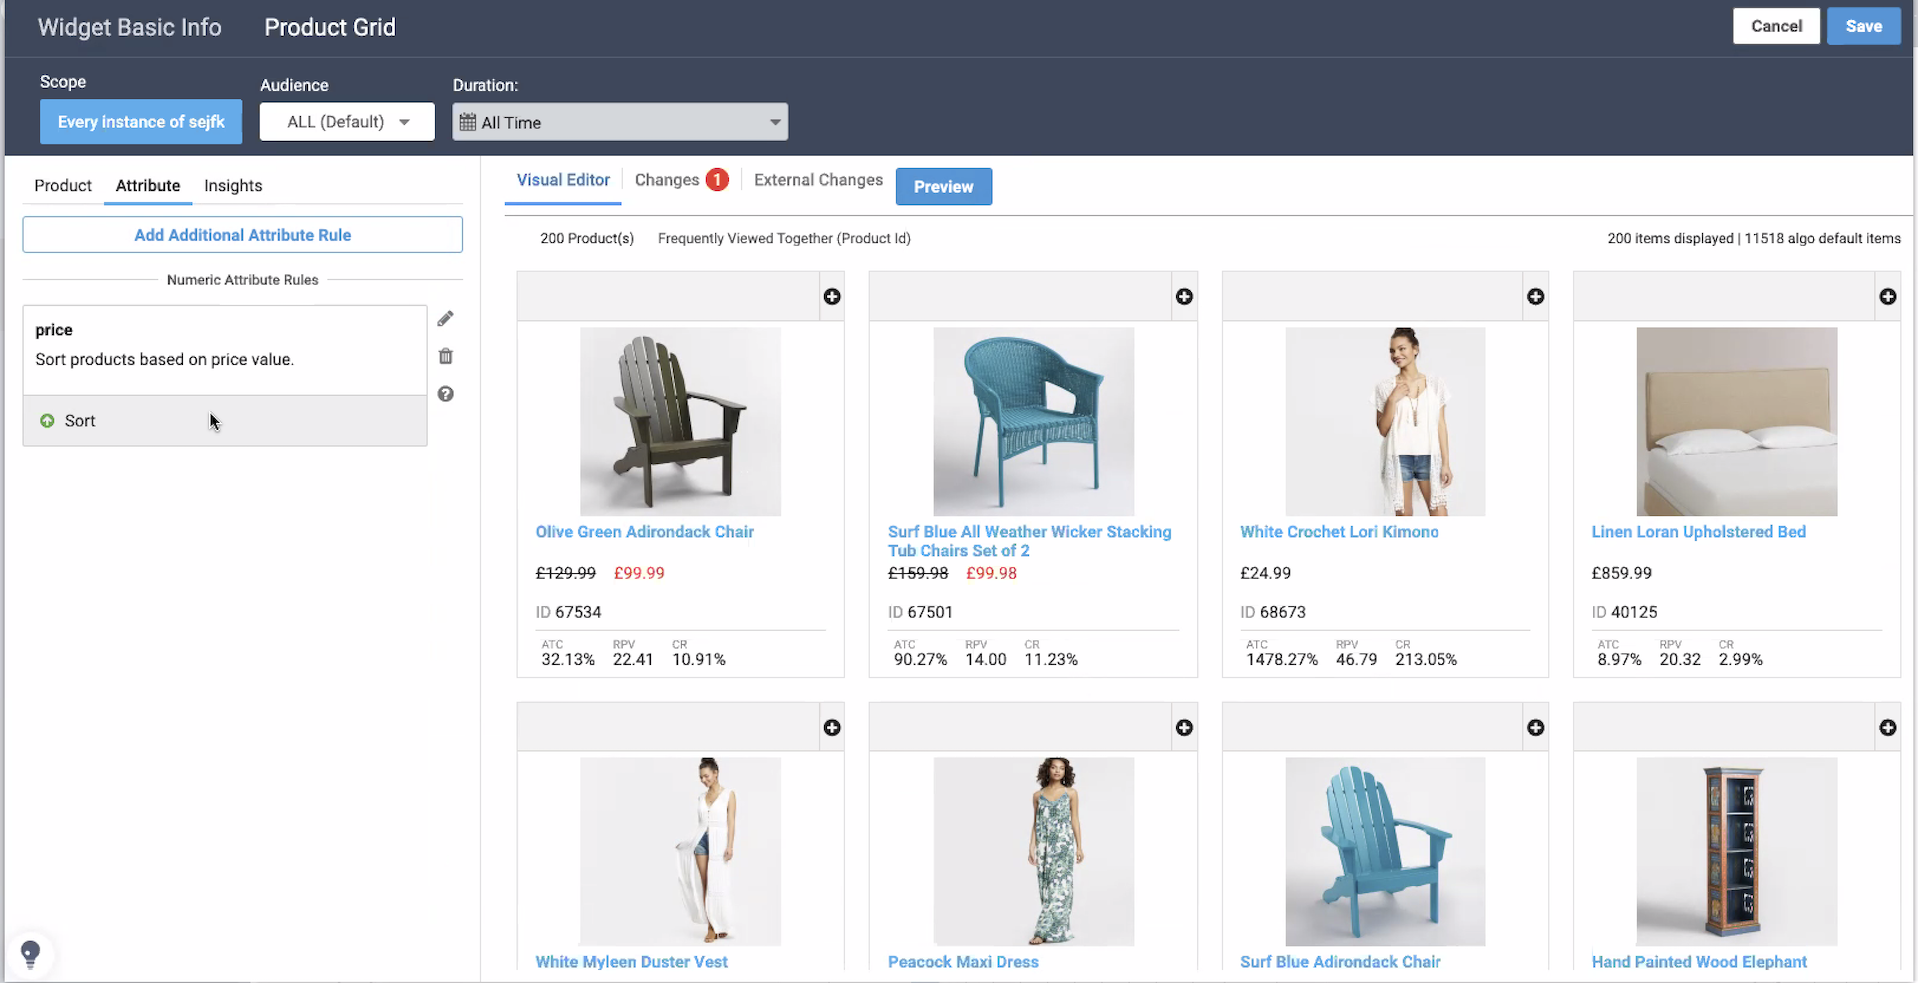Viewport: 1918px width, 983px height.
Task: Click sale price £99.99 on Olive chair
Action: (639, 573)
